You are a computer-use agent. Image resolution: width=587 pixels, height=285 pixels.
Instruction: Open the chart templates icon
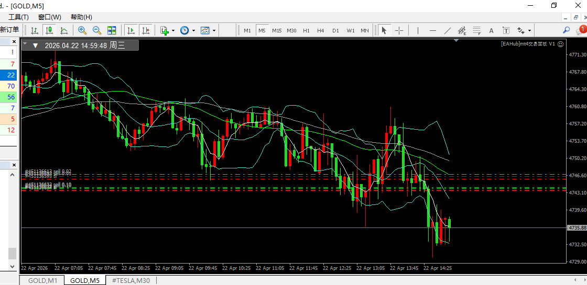click(205, 31)
